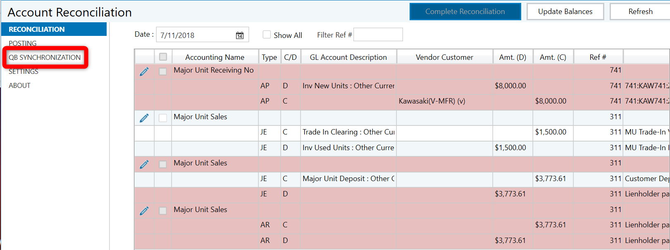The width and height of the screenshot is (670, 250).
Task: Tick the Show All checkbox
Action: [267, 35]
